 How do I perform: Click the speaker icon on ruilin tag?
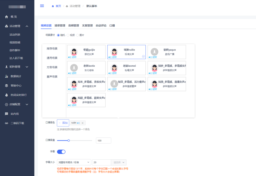(x=78, y=123)
